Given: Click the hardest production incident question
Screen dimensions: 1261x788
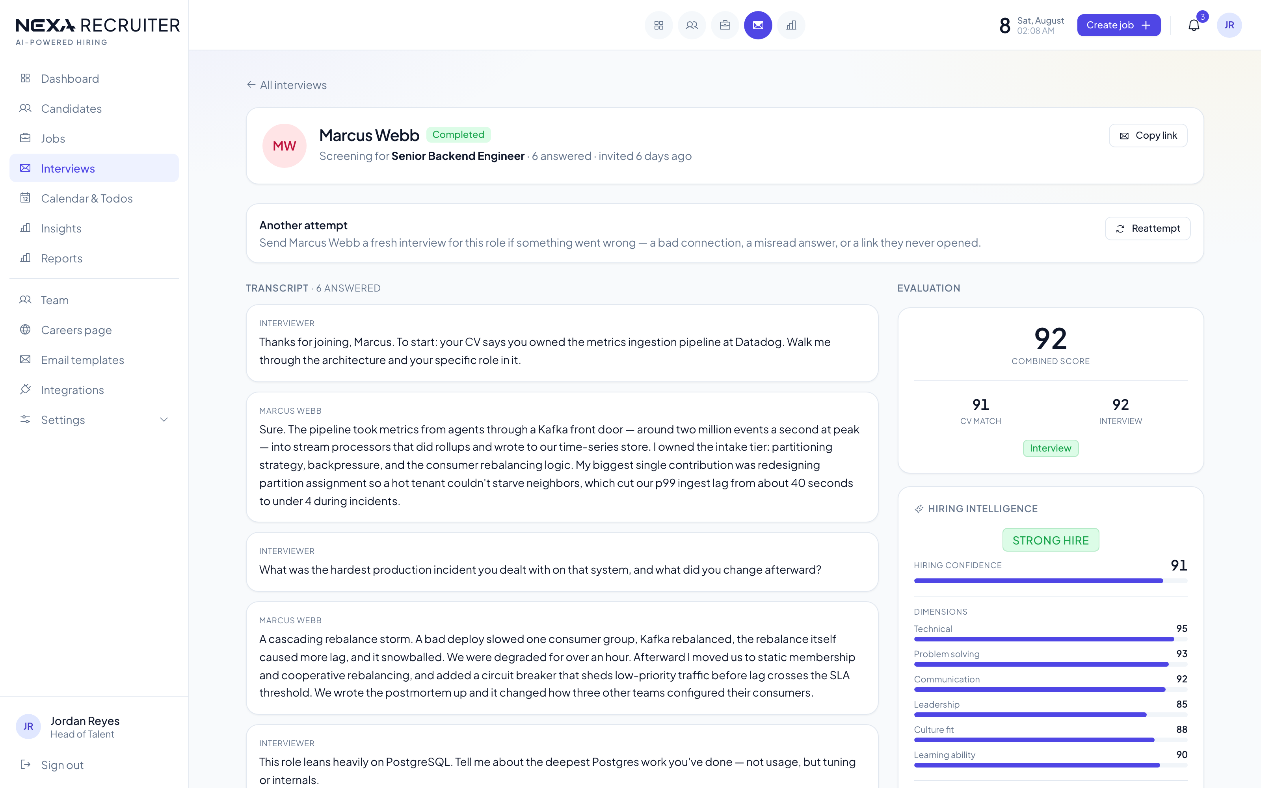Looking at the screenshot, I should click(x=540, y=570).
